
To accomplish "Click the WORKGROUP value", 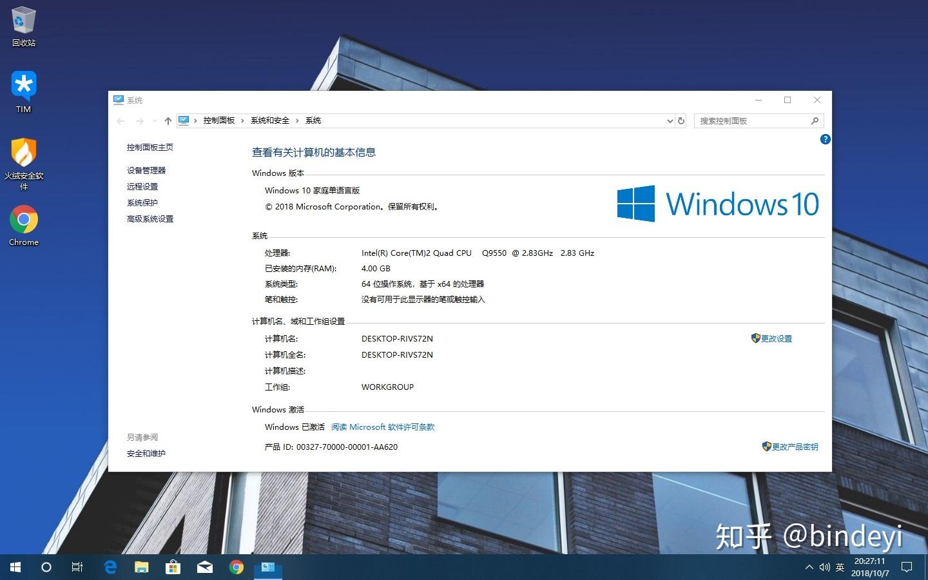I will click(387, 387).
